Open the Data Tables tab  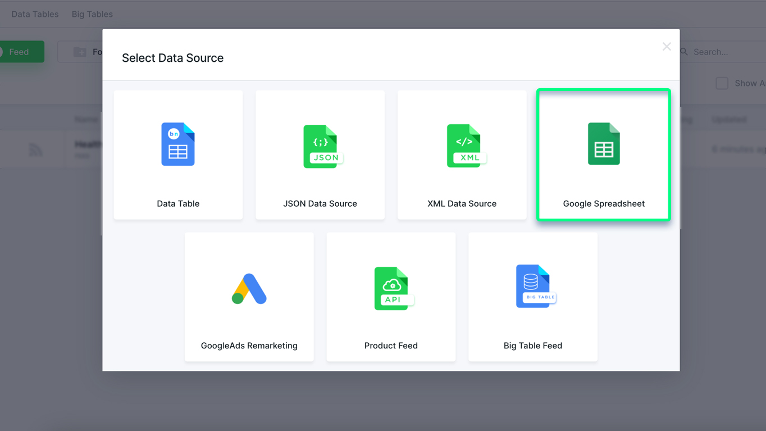35,14
